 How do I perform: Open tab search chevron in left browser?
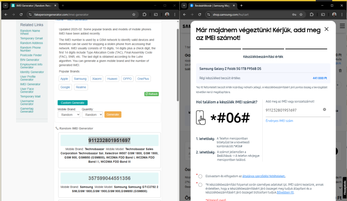5,6
